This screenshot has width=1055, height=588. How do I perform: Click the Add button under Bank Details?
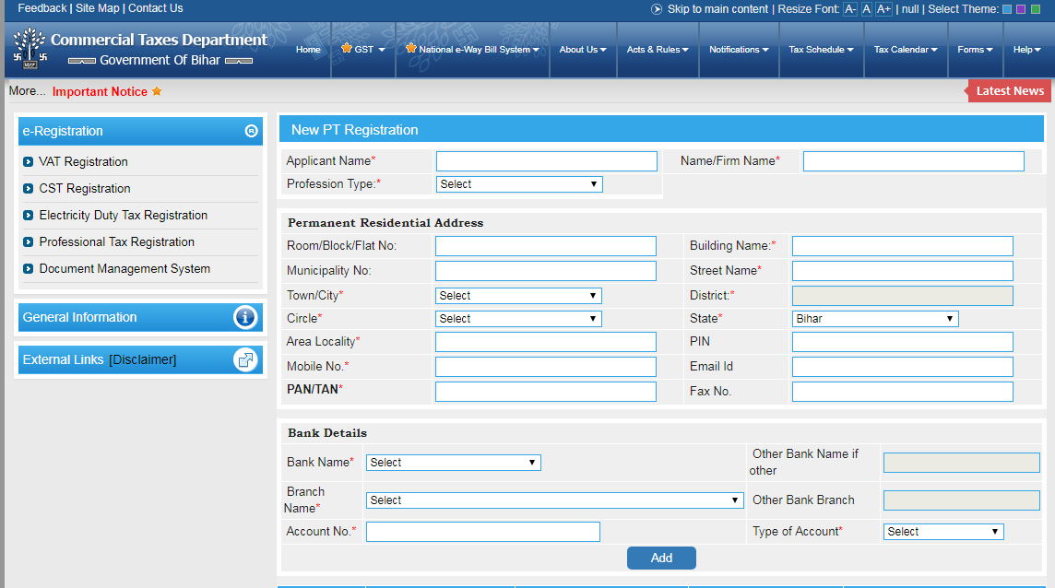(661, 558)
